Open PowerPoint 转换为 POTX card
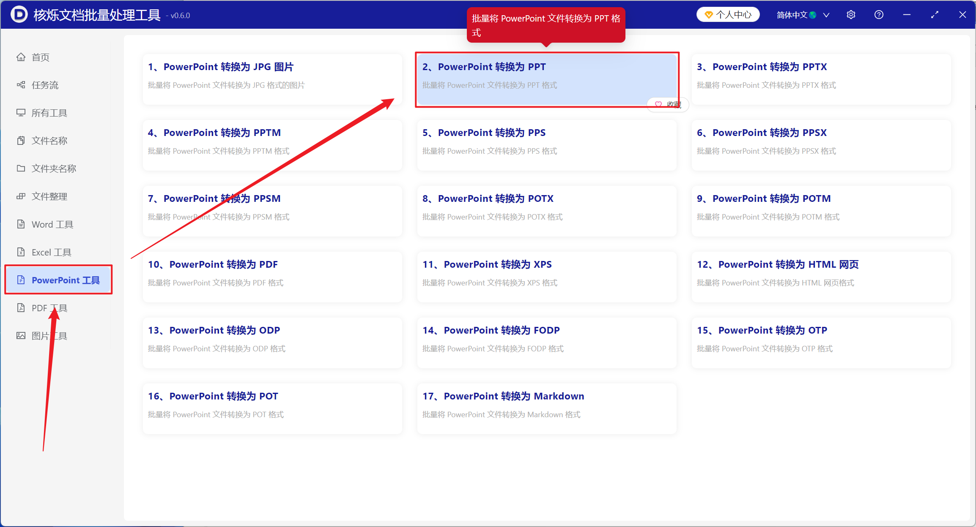This screenshot has height=527, width=976. (547, 211)
